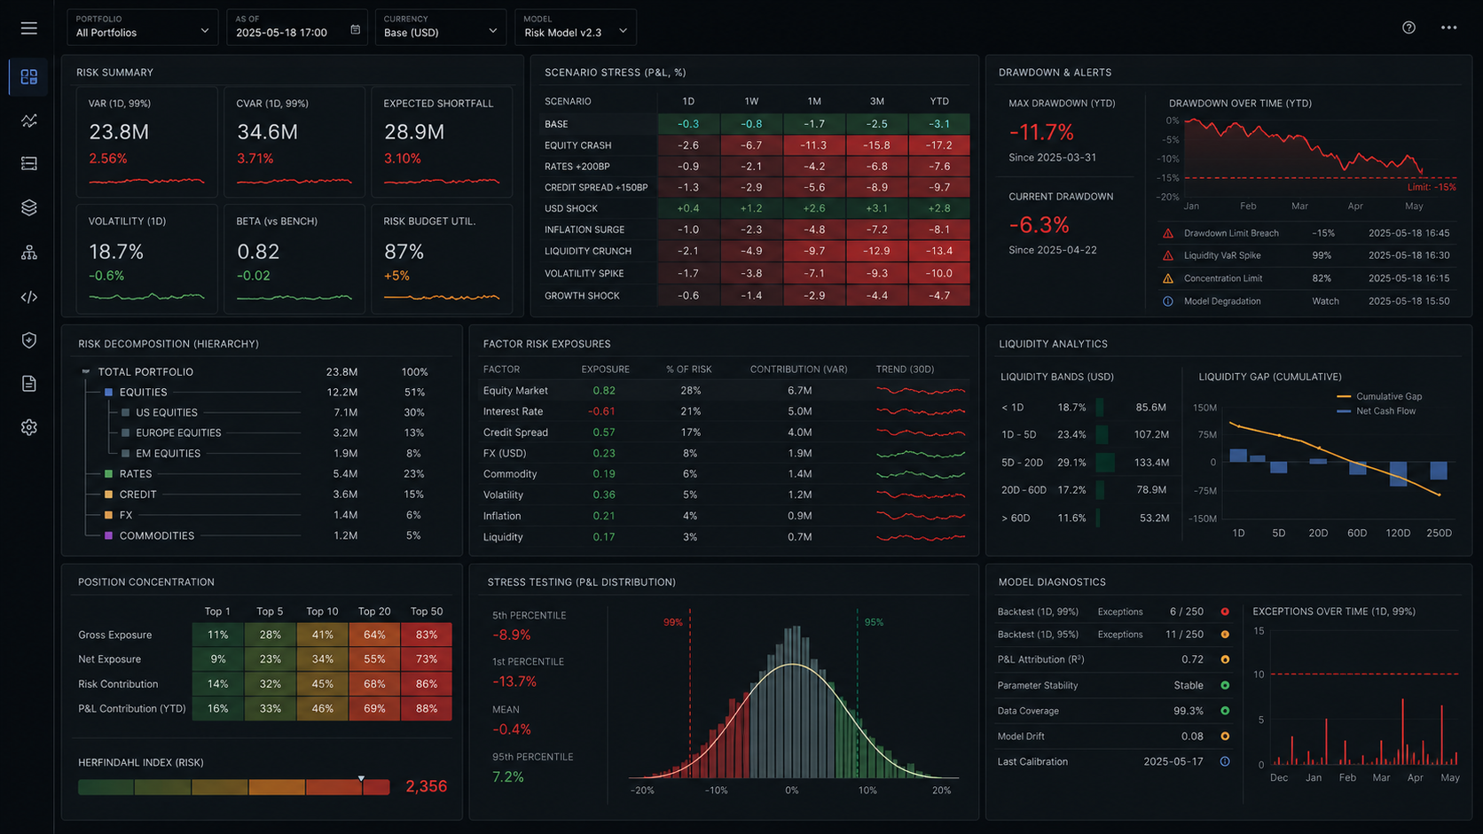Click green status dot for Parameter Stability
Image resolution: width=1483 pixels, height=834 pixels.
1225,685
